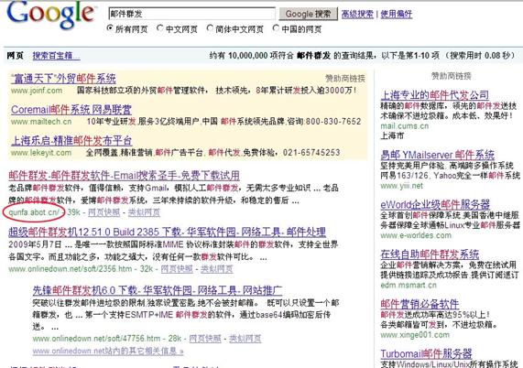Click 网页快照 for onlinedown soft/47756 result

(205, 339)
